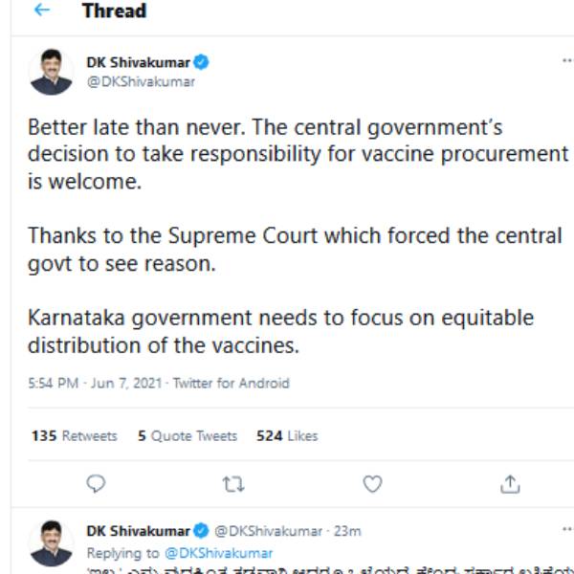Image resolution: width=574 pixels, height=574 pixels.
Task: Open the more options menu on the reply tweet
Action: [566, 528]
